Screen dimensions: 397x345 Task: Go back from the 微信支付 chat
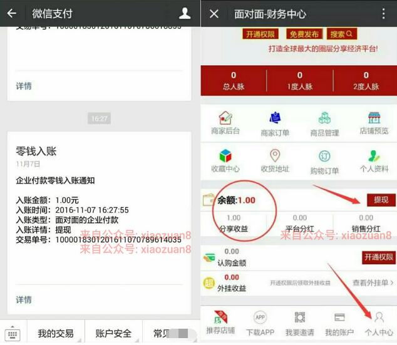pos(12,13)
